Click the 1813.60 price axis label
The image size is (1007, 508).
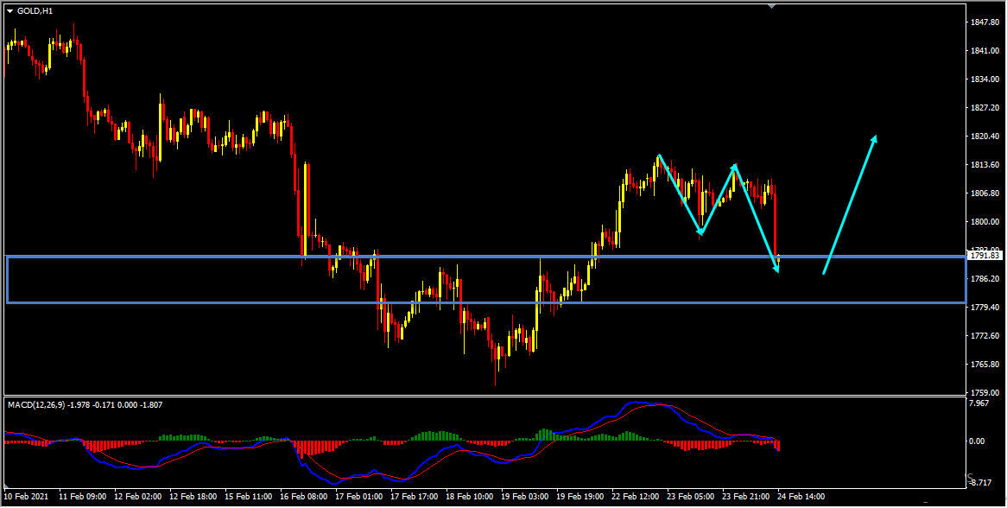coord(985,165)
